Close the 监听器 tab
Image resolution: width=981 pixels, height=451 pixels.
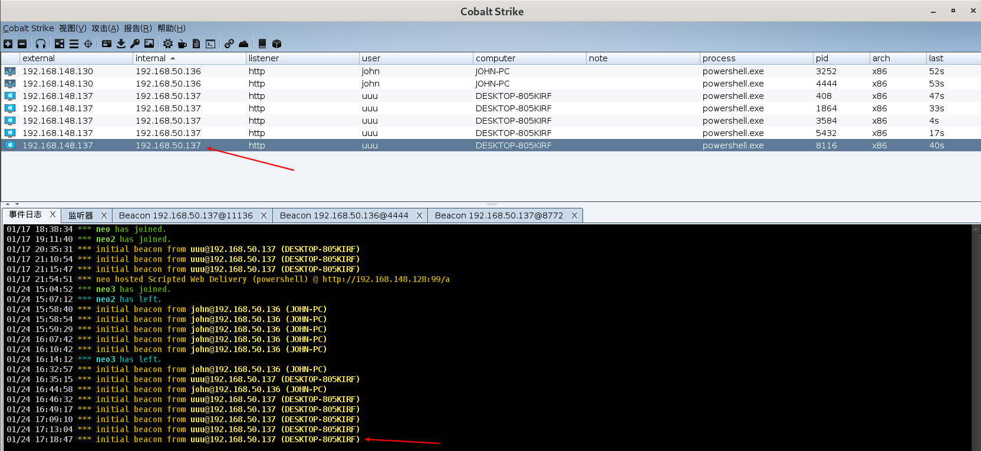click(x=104, y=215)
